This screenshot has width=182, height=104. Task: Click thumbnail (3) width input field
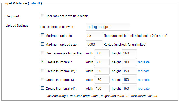tap(102, 80)
